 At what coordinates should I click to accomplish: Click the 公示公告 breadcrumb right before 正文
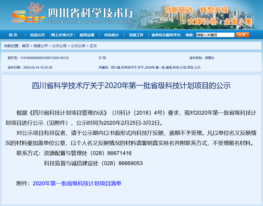[x=78, y=46]
